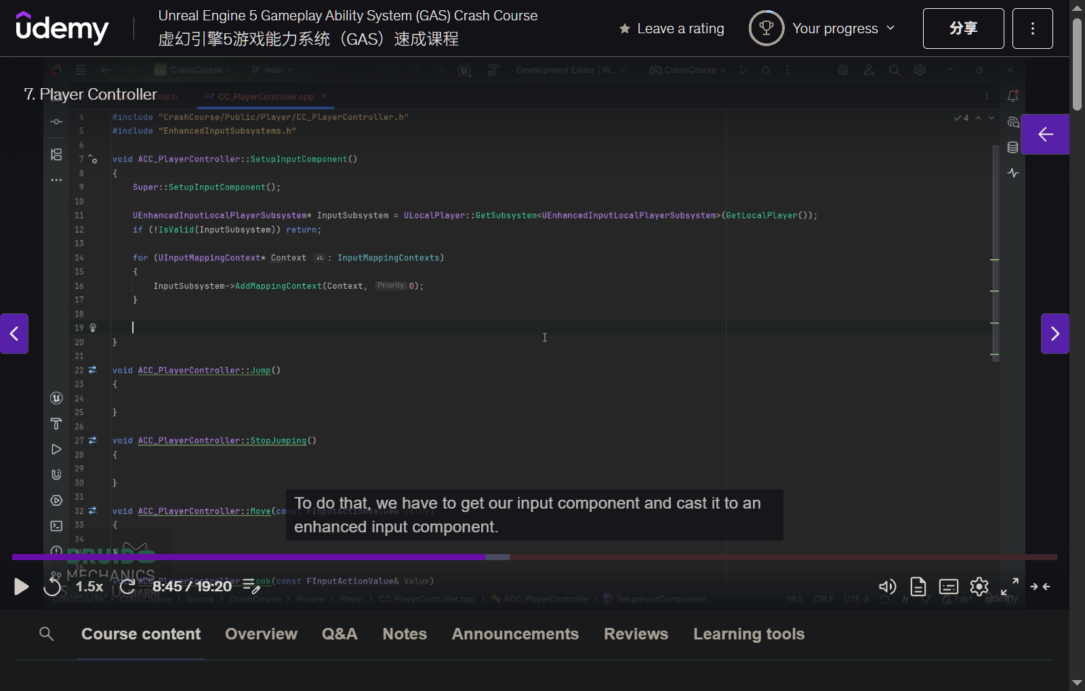Click the IDE back navigation arrow in video
The image size is (1085, 691).
coord(106,70)
